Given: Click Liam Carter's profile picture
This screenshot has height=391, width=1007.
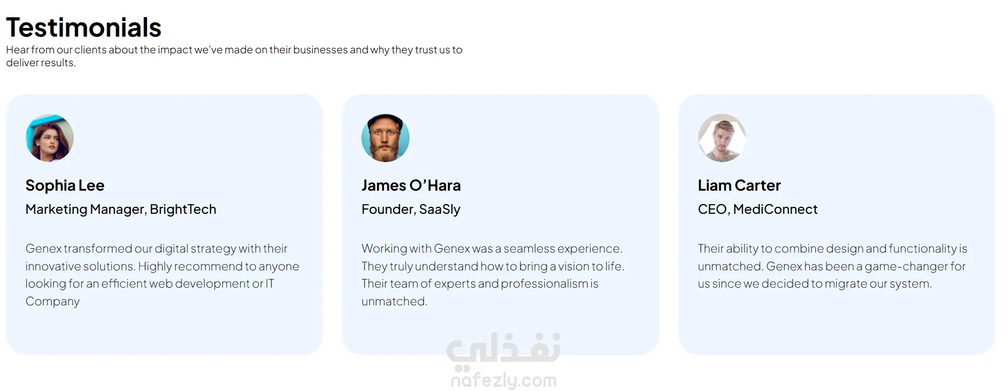Looking at the screenshot, I should pyautogui.click(x=722, y=138).
